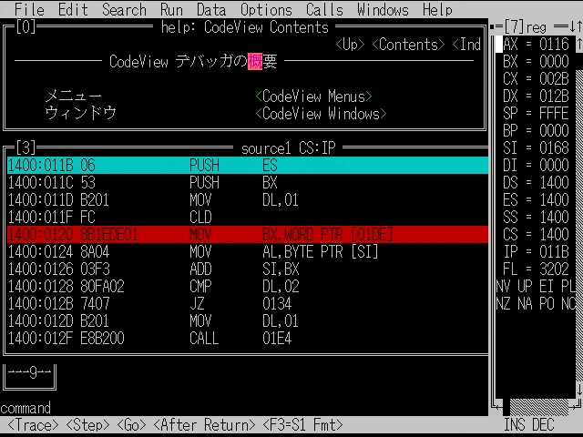Click the AX register value 0116
This screenshot has height=437, width=583.
(554, 45)
